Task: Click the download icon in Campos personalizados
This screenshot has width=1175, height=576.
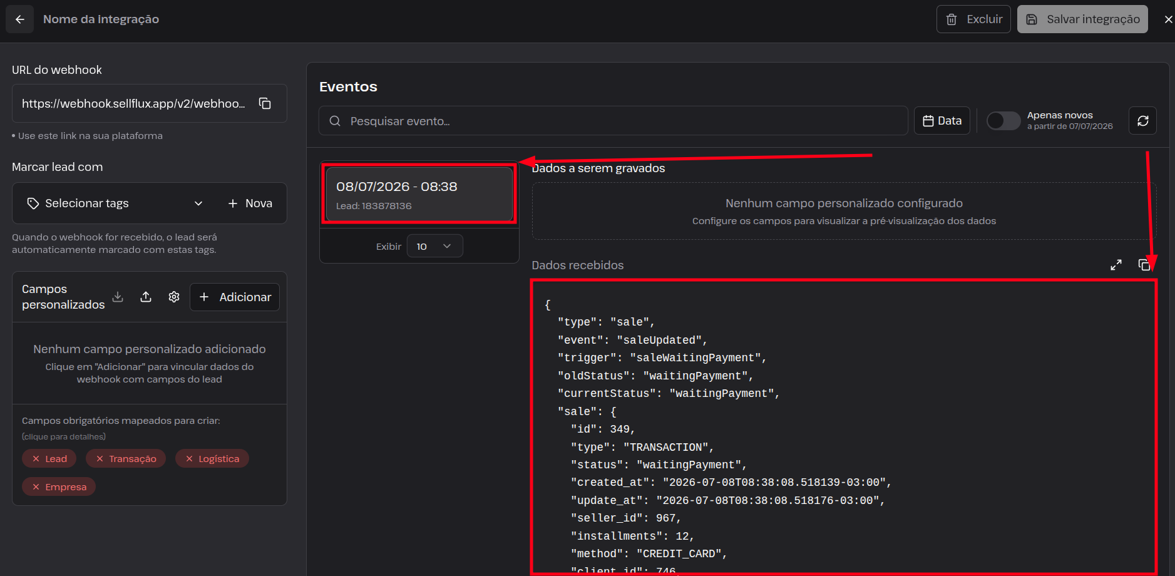Action: tap(118, 297)
